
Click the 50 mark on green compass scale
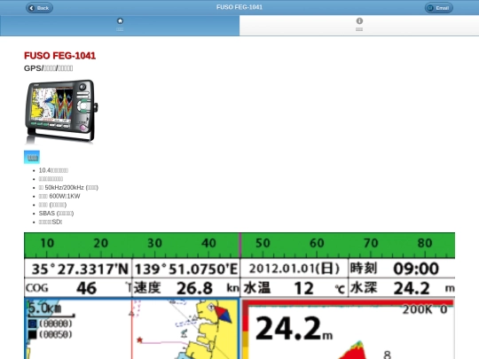pos(263,243)
